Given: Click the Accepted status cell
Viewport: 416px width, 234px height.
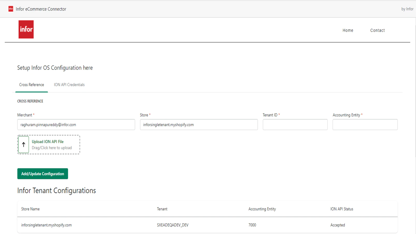Looking at the screenshot, I should (338, 225).
